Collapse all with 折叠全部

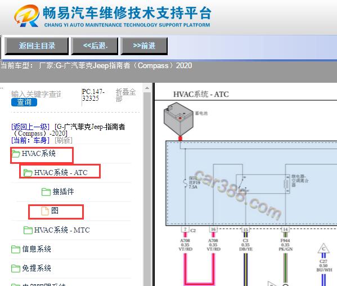(125, 95)
